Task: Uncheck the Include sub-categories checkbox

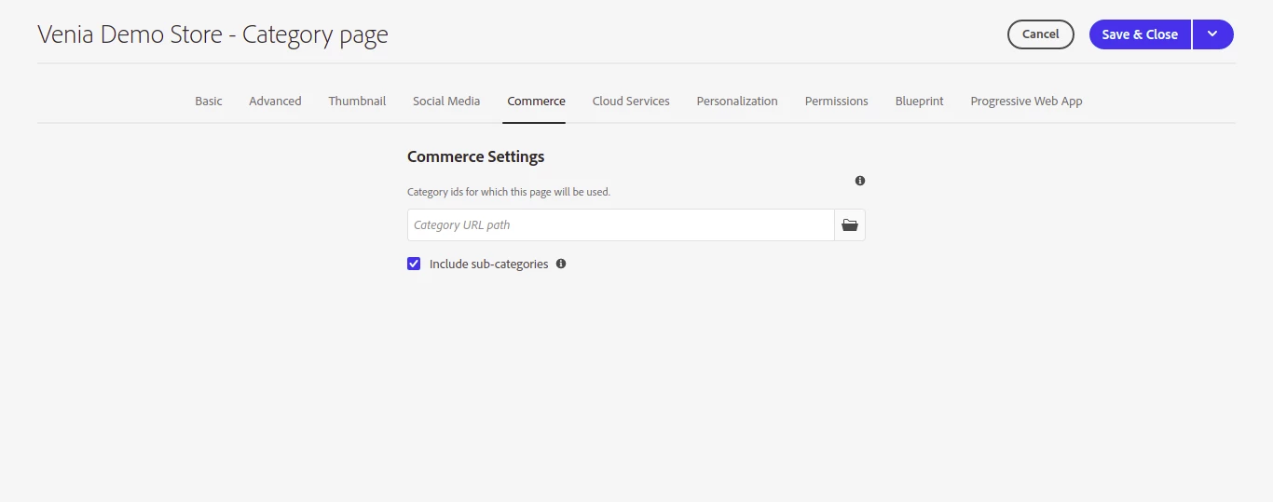Action: pos(414,264)
